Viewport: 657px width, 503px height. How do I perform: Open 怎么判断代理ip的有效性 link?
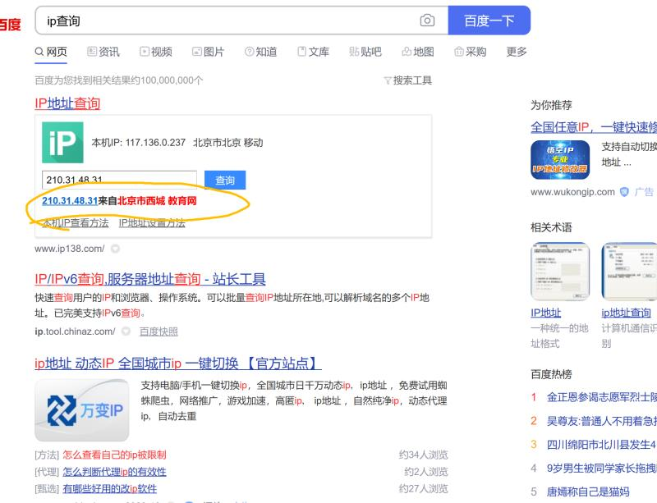click(114, 472)
